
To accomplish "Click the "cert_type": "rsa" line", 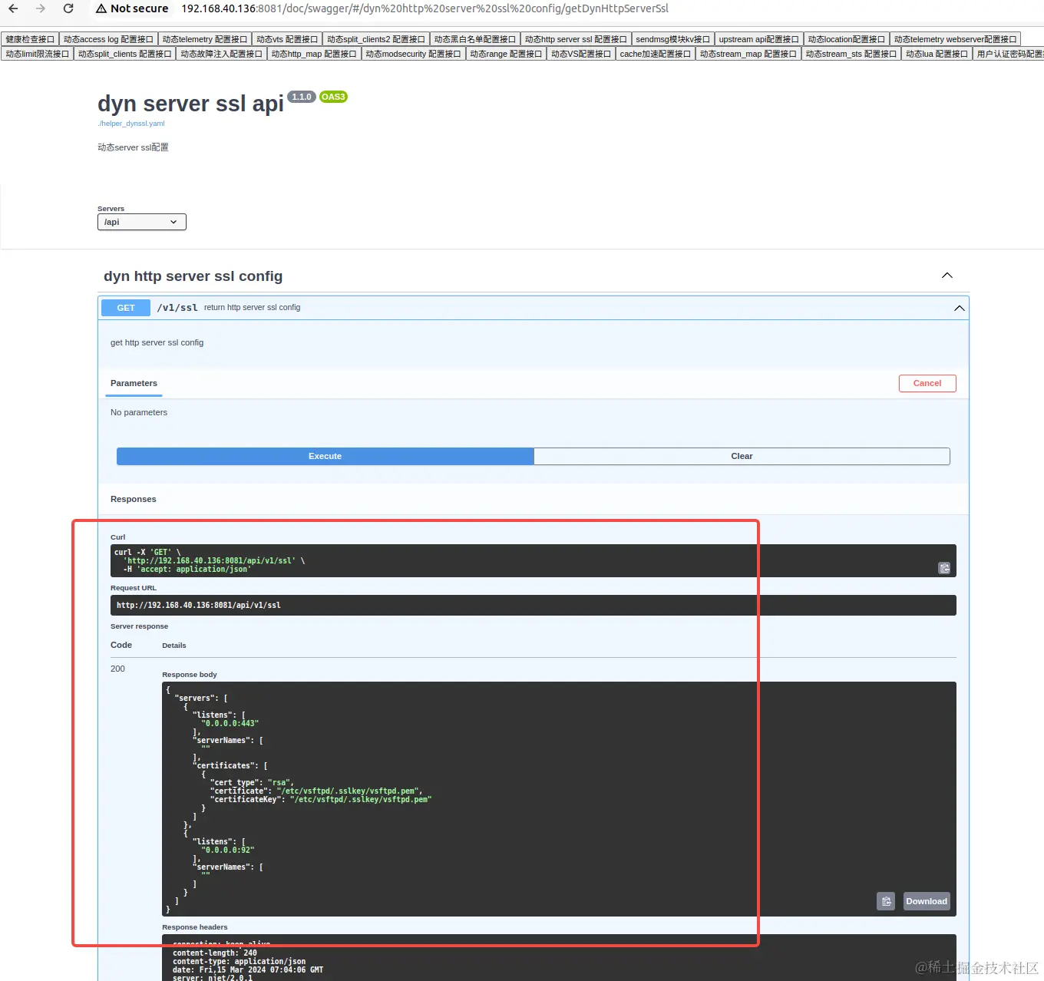I will coord(252,783).
